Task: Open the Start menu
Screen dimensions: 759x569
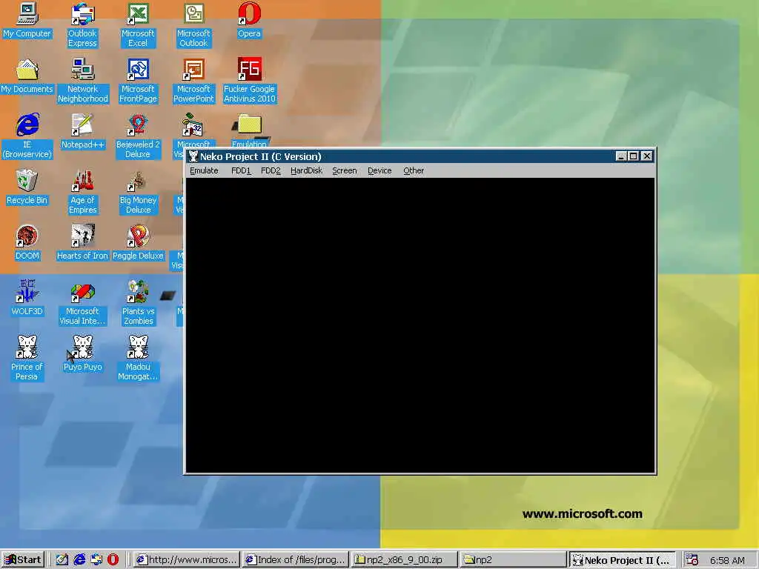Action: pyautogui.click(x=23, y=560)
